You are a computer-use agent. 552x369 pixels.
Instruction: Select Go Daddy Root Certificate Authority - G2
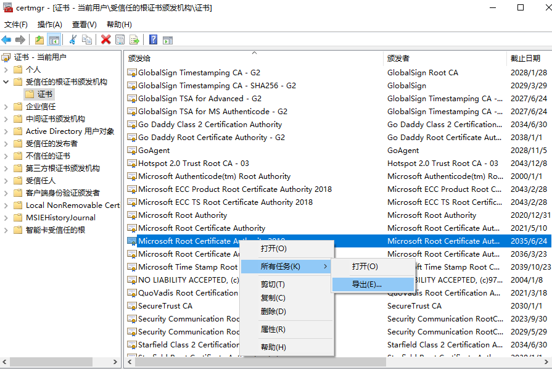(338, 138)
